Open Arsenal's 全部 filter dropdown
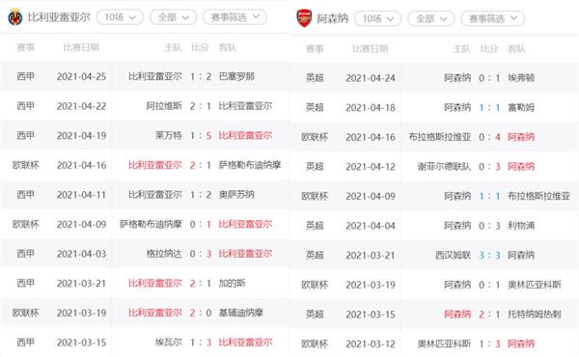 click(x=431, y=18)
